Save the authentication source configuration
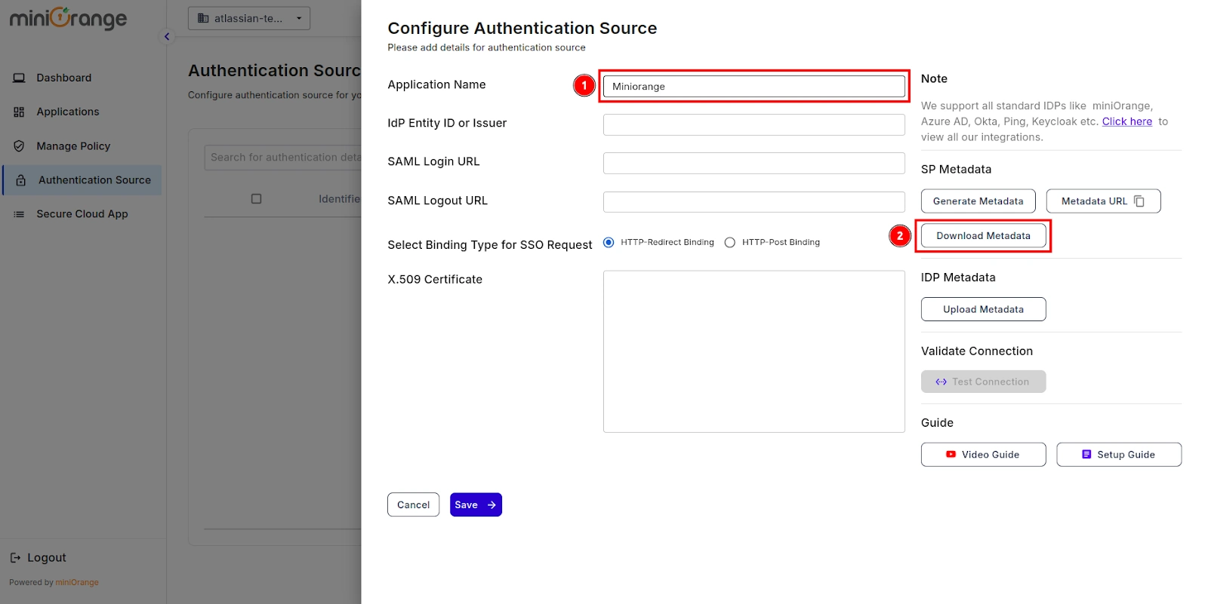This screenshot has width=1208, height=604. (x=476, y=504)
